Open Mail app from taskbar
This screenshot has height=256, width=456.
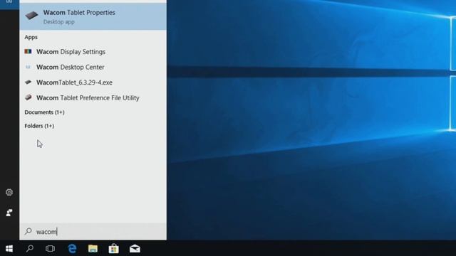(135, 248)
